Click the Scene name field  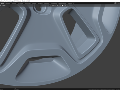(x=118, y=3)
